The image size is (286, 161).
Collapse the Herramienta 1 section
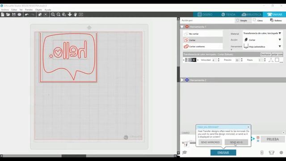pyautogui.click(x=182, y=27)
